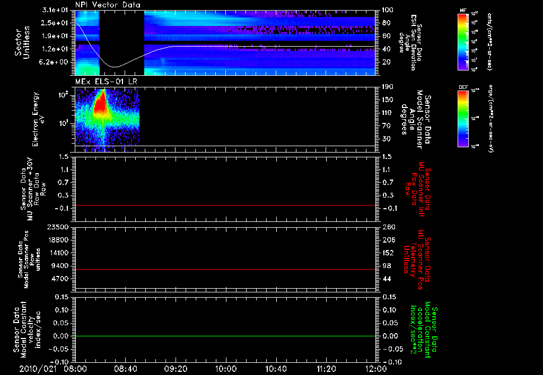Select the NF flux color bar

[463, 42]
